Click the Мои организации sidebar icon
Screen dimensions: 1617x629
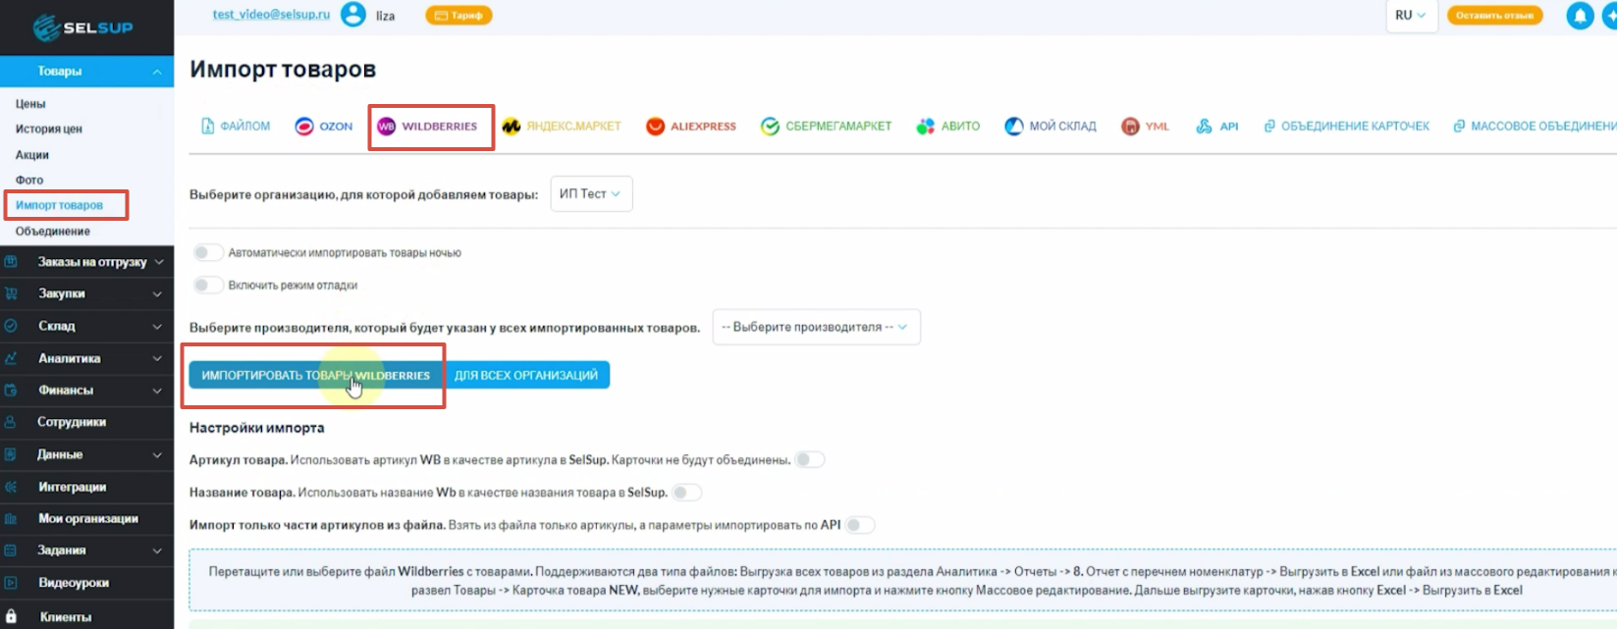[11, 519]
